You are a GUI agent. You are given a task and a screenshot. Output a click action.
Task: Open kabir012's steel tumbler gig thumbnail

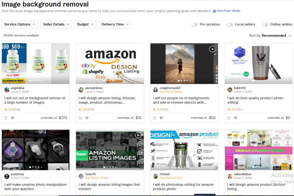[x=258, y=63]
